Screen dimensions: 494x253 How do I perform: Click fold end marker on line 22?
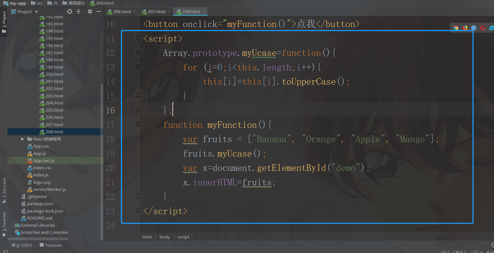point(139,196)
